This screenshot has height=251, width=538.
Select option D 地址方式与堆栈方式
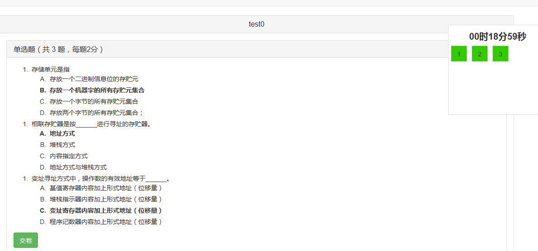(x=78, y=167)
